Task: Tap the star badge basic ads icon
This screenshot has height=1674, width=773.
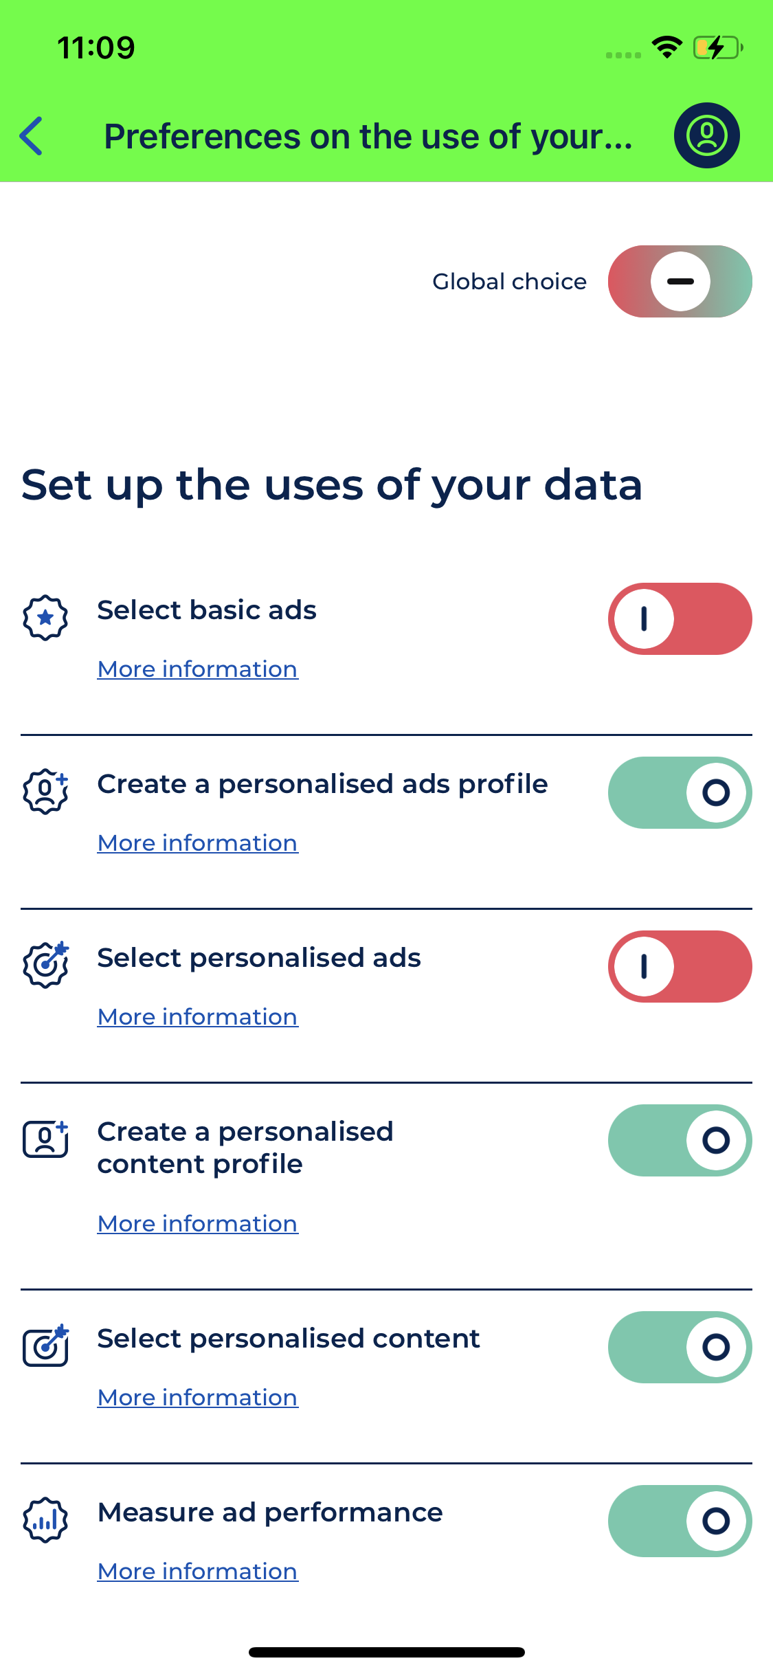Action: point(45,618)
